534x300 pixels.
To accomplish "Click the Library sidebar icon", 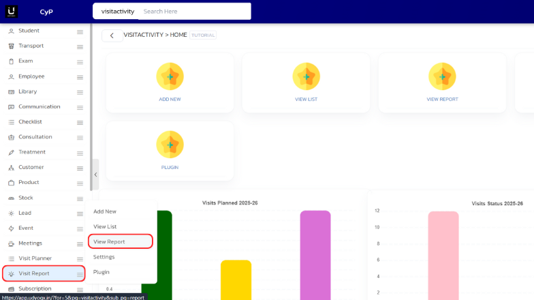I will click(11, 91).
